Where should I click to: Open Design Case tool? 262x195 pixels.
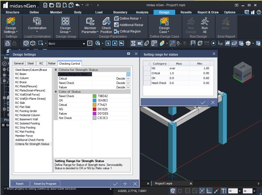pyautogui.click(x=164, y=25)
